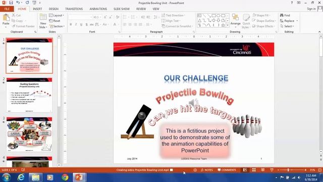Image resolution: width=323 pixels, height=182 pixels.
Task: Open Select dropdown in Editing
Action: click(287, 26)
